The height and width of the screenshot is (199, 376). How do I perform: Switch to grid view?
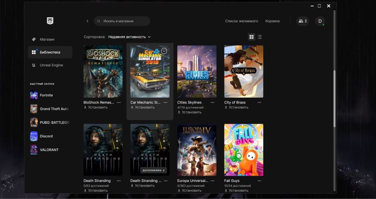pos(251,37)
